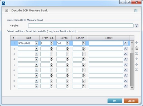
Task: Click the variable picker icon next to Source Variable
Action: 137,26
